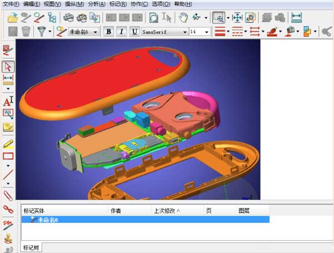Viewport: 334px width, 253px height.
Task: Click the printer icon in toolbar
Action: point(68,18)
